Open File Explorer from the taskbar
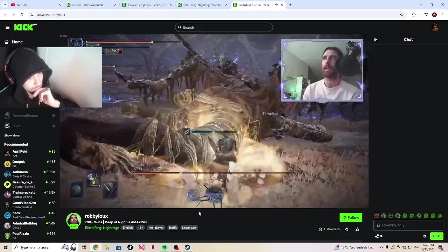 pos(107,247)
